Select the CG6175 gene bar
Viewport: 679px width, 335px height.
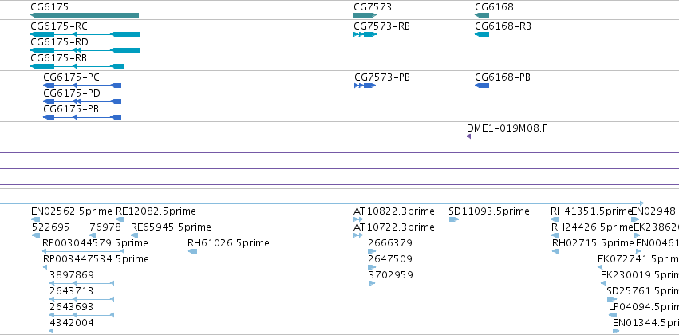[85, 15]
